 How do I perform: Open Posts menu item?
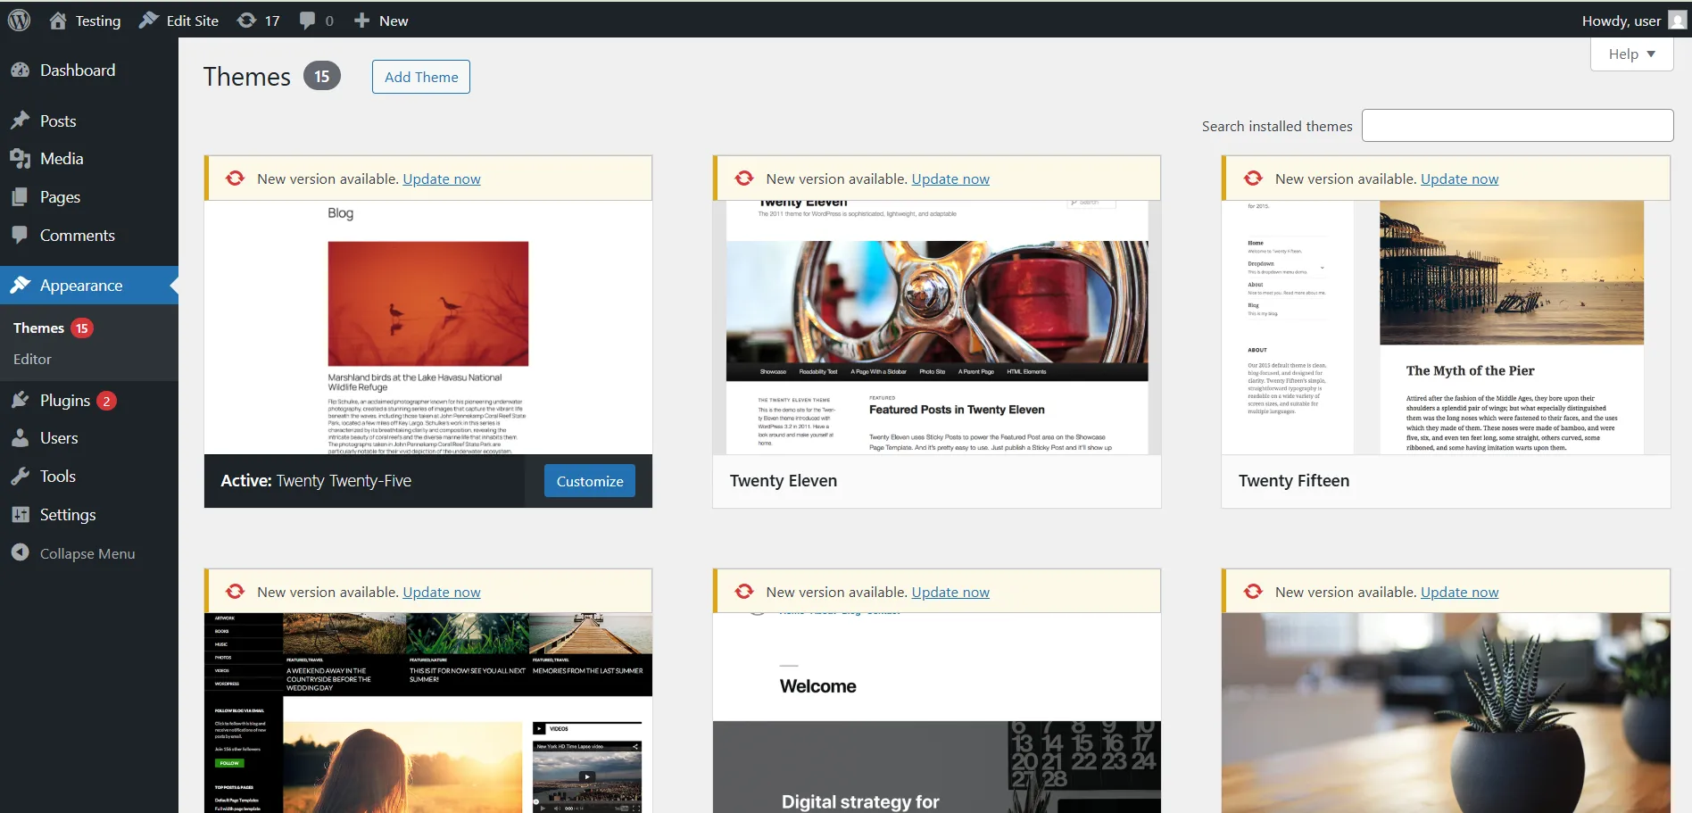pos(89,120)
